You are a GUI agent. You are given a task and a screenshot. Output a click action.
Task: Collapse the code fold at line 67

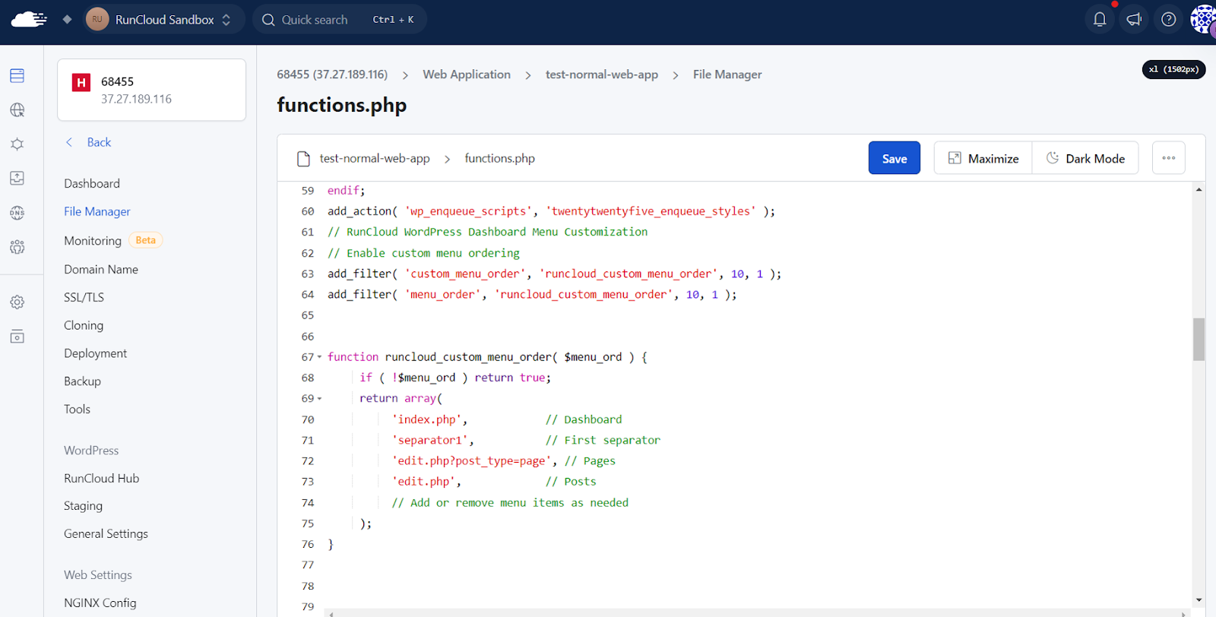(x=319, y=357)
